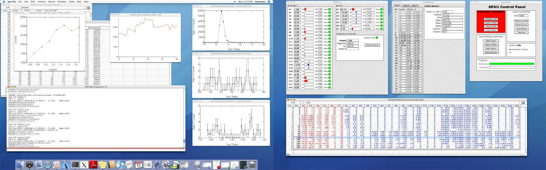Switch to the Bank4 tab in CORBAPanel
The height and width of the screenshot is (170, 546).
tap(415, 6)
